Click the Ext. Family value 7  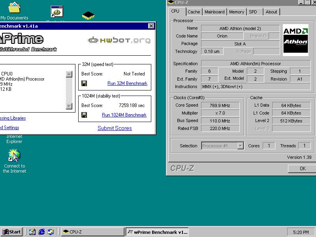[x=210, y=79]
